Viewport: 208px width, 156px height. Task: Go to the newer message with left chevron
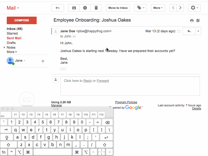tap(173, 8)
